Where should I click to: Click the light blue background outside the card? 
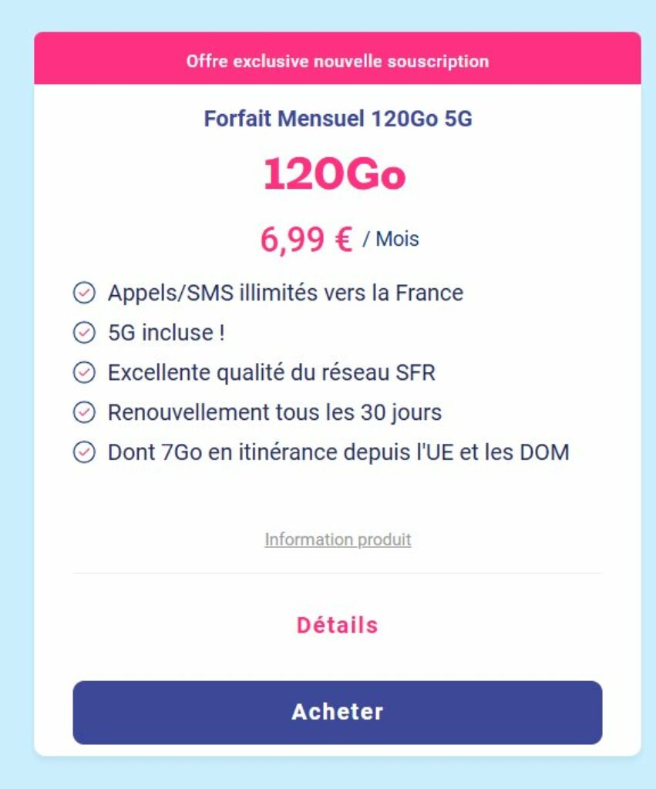pos(15,385)
